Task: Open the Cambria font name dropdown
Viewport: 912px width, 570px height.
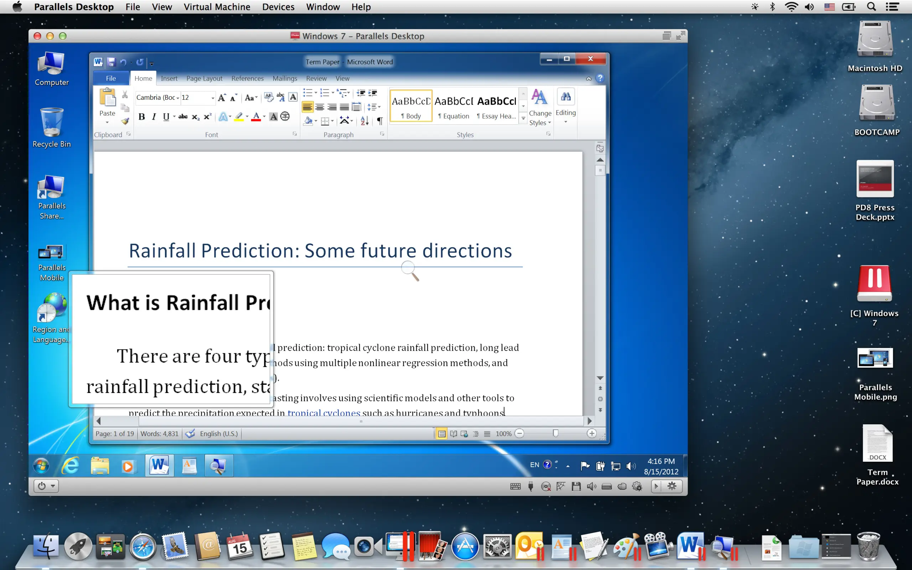Action: (178, 98)
